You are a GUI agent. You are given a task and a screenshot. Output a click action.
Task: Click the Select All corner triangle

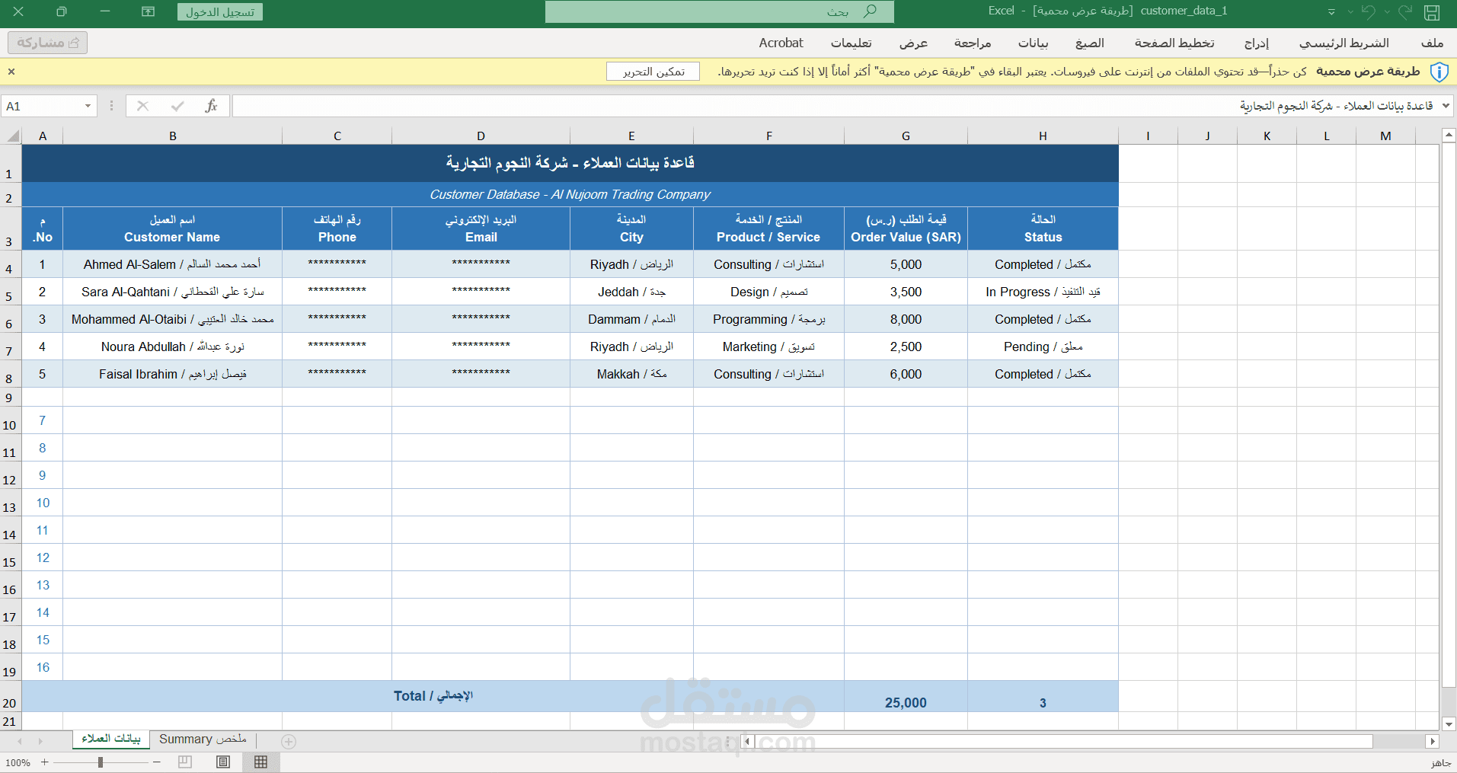(x=12, y=136)
